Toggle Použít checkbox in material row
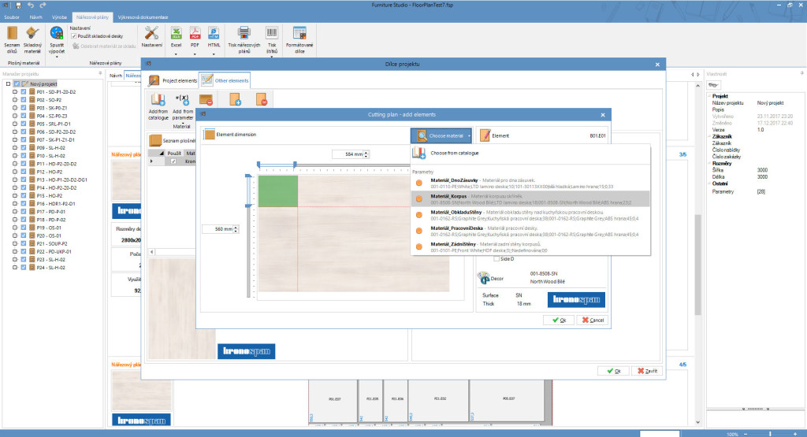The image size is (807, 437). coord(173,161)
